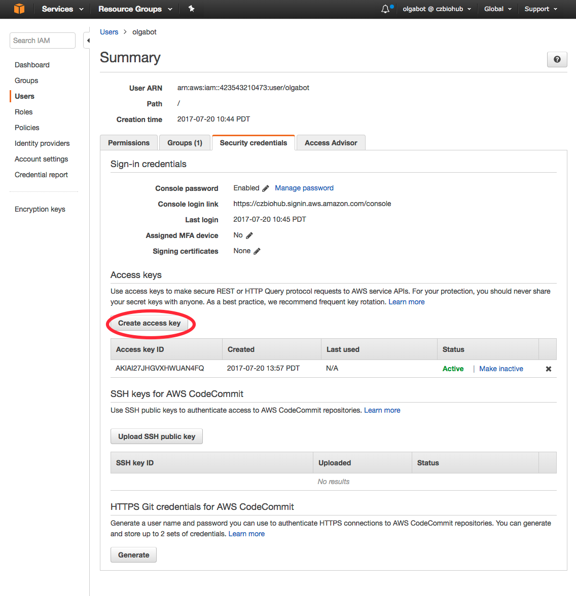Expand the Resource Groups dropdown

tap(135, 9)
